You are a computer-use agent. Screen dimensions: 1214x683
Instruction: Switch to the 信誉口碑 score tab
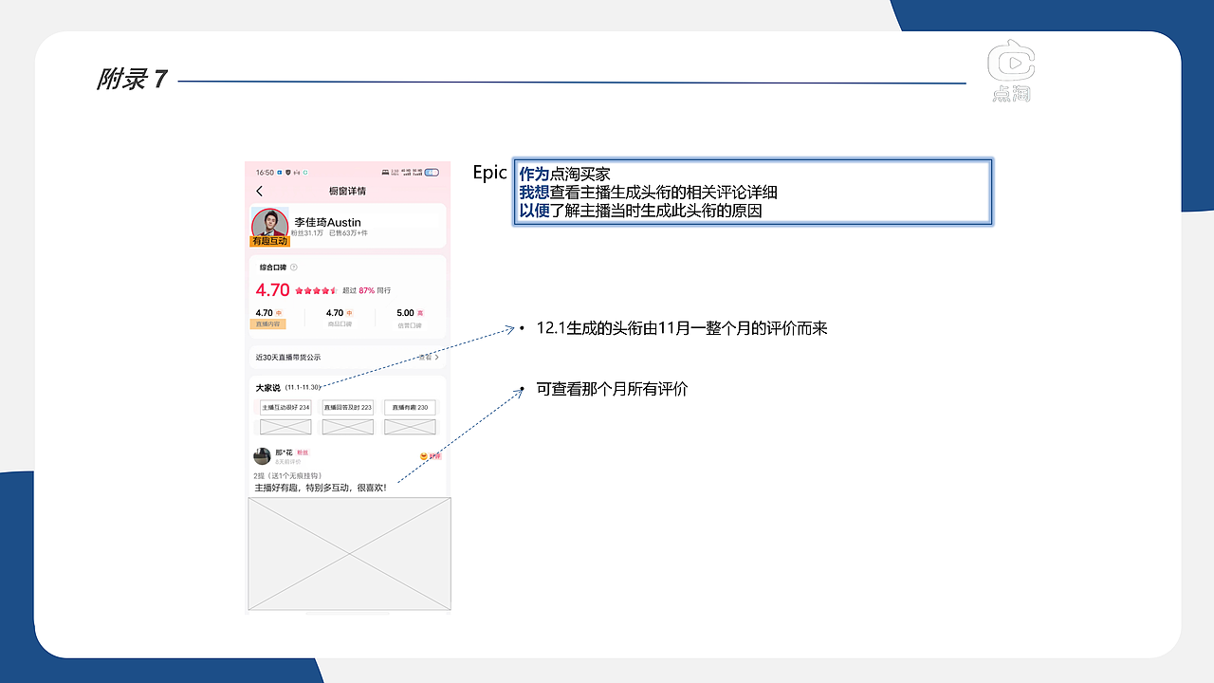tap(409, 323)
